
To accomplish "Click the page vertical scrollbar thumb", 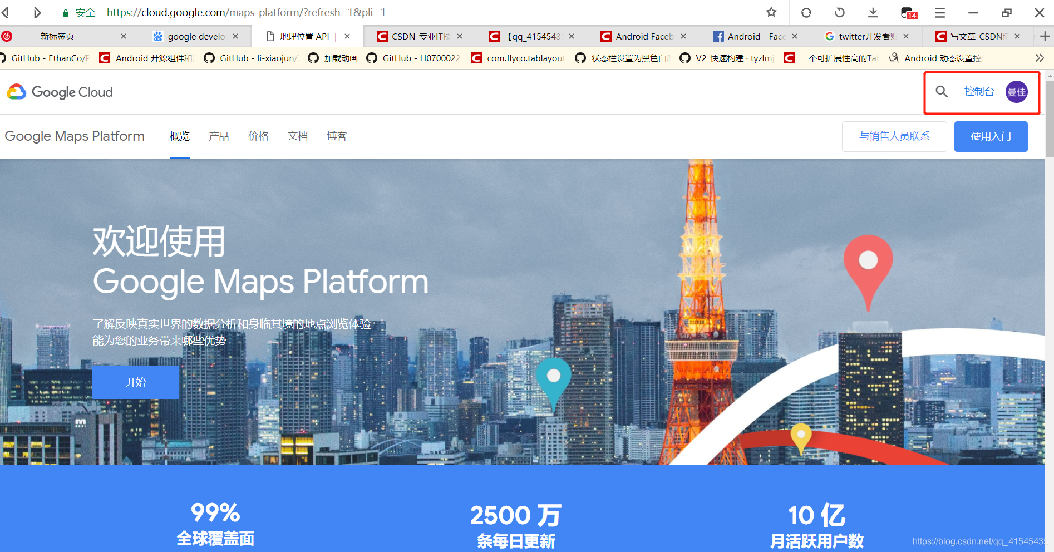I will pos(1049,119).
